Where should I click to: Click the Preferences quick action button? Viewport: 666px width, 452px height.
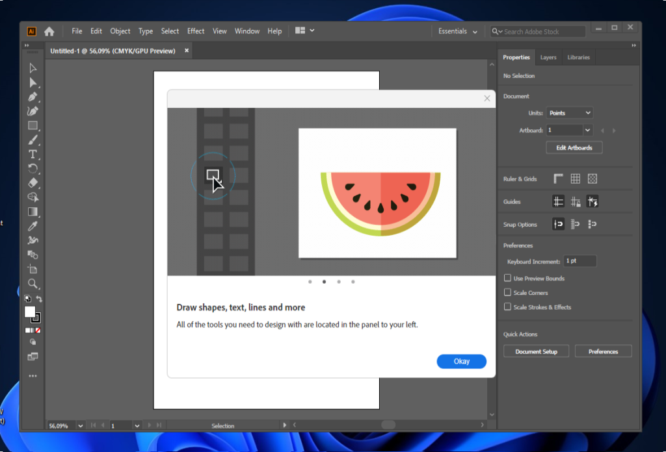603,351
